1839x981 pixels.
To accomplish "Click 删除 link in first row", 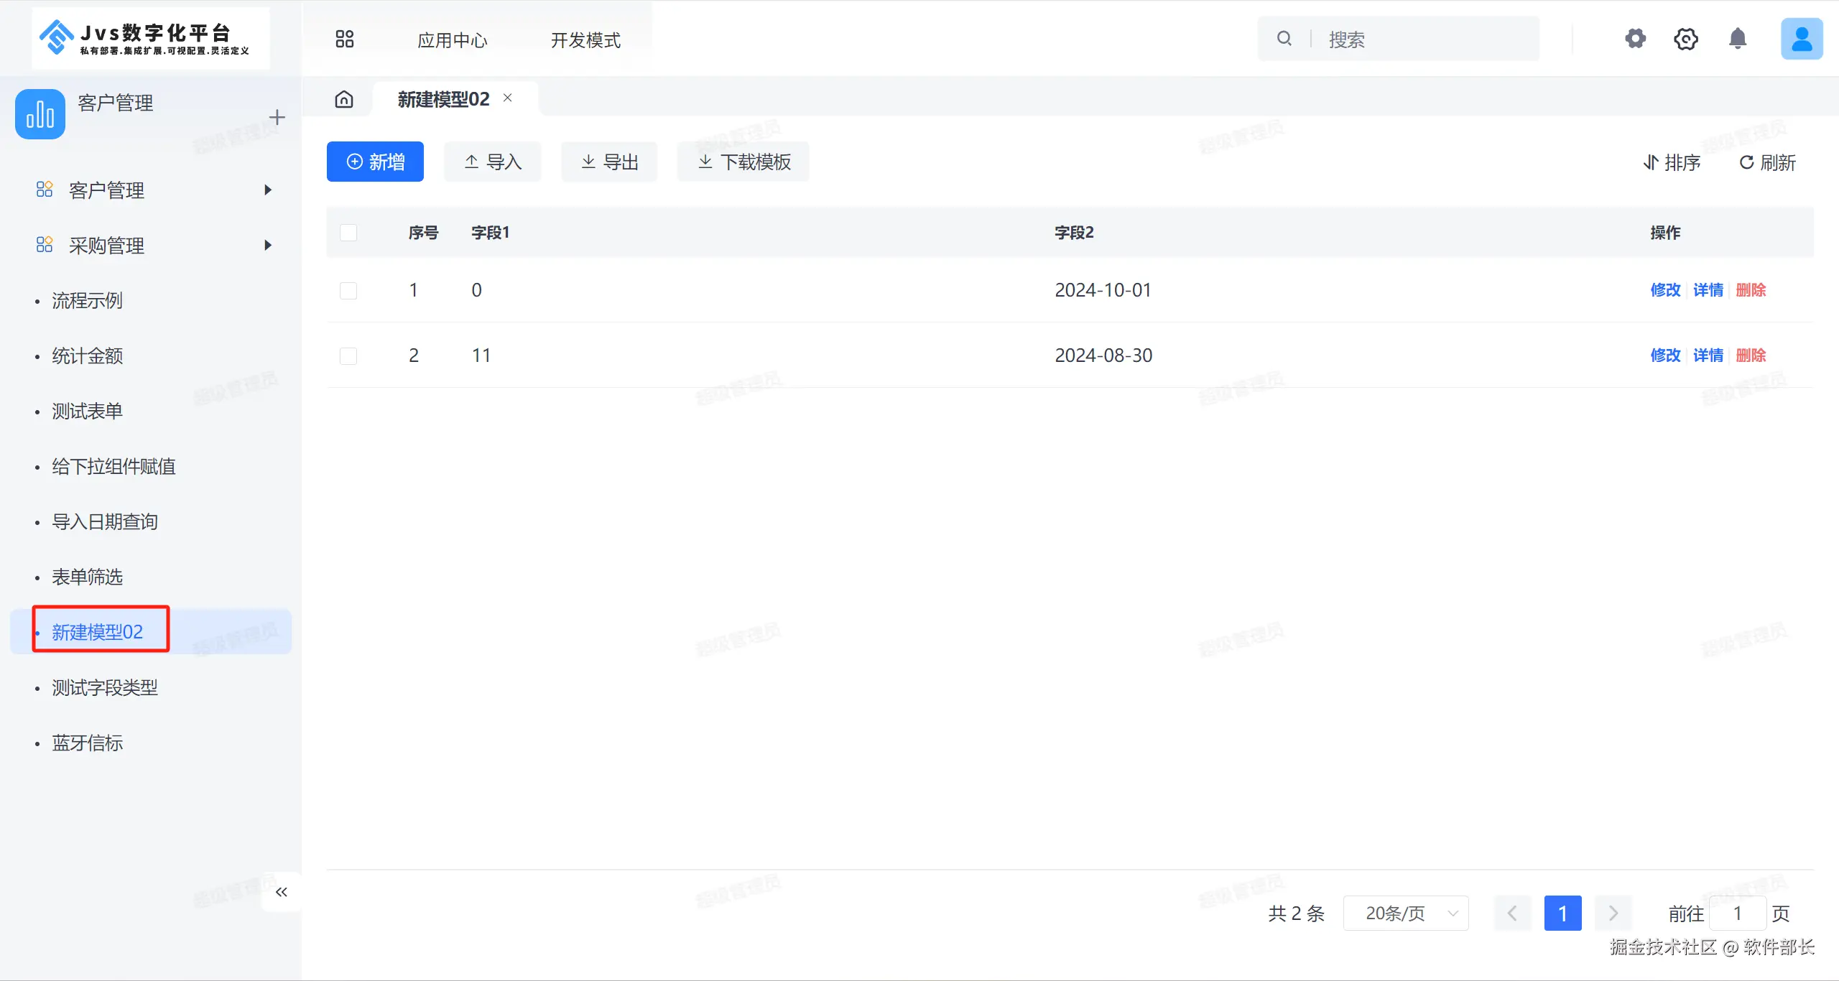I will pyautogui.click(x=1751, y=290).
